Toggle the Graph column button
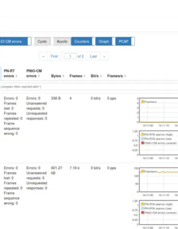The image size is (178, 229). click(x=105, y=41)
